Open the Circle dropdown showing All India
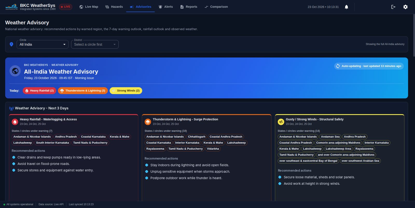 point(43,44)
